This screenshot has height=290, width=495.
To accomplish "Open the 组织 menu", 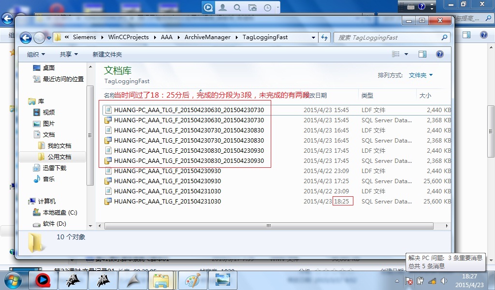I will coord(36,54).
